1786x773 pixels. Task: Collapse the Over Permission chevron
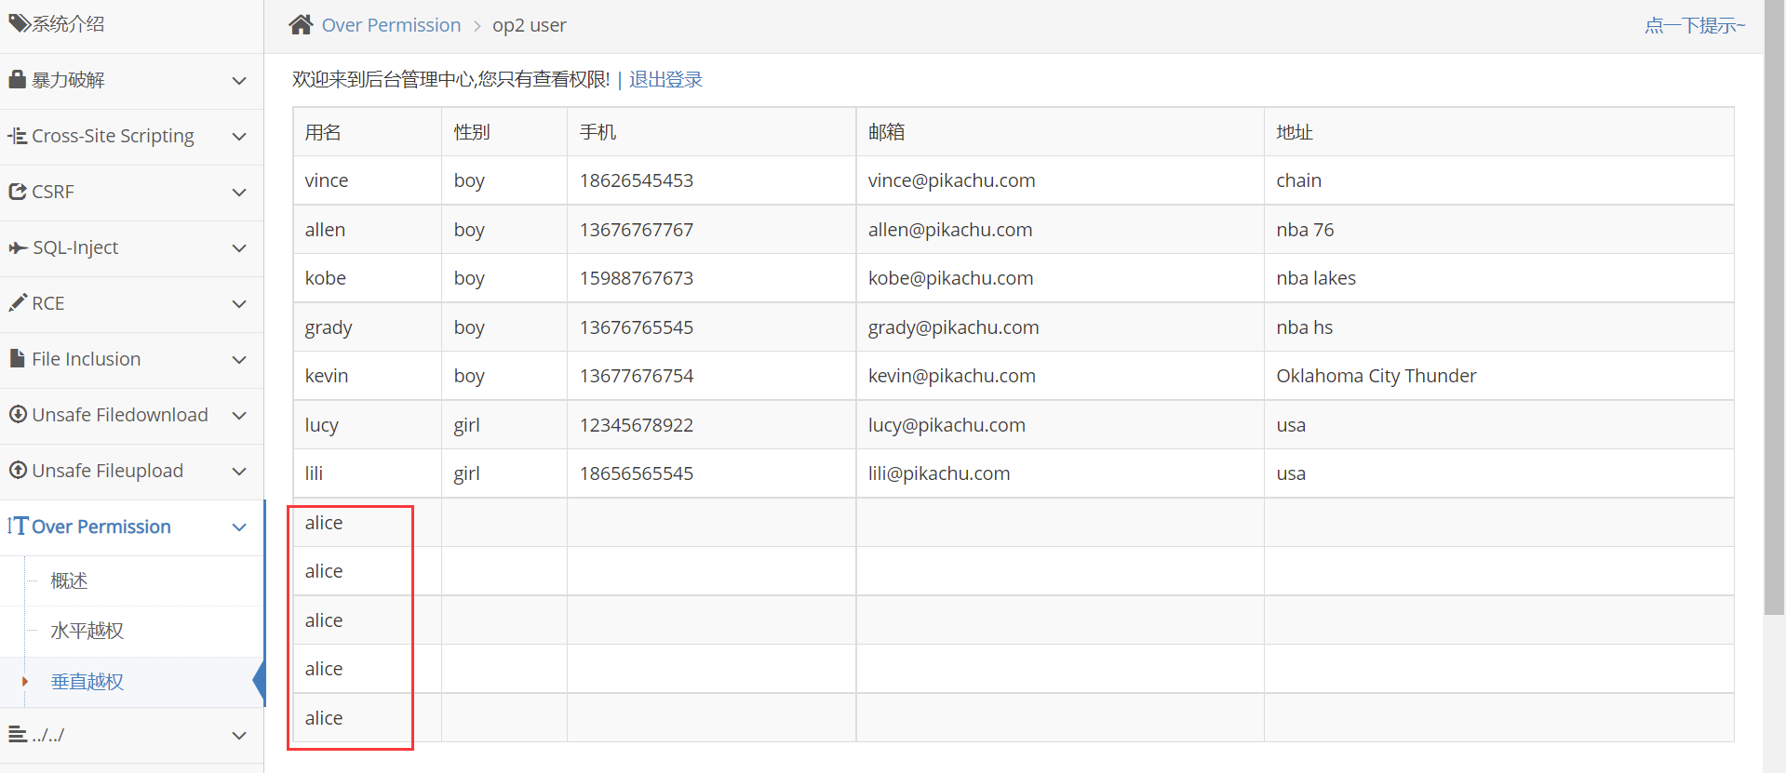[x=239, y=527]
